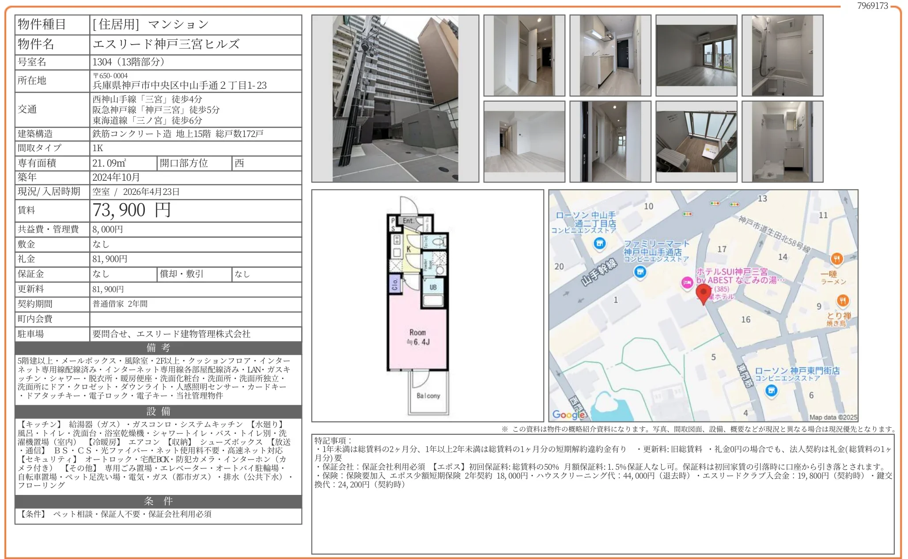Click the 73,900円 rent amount

132,210
